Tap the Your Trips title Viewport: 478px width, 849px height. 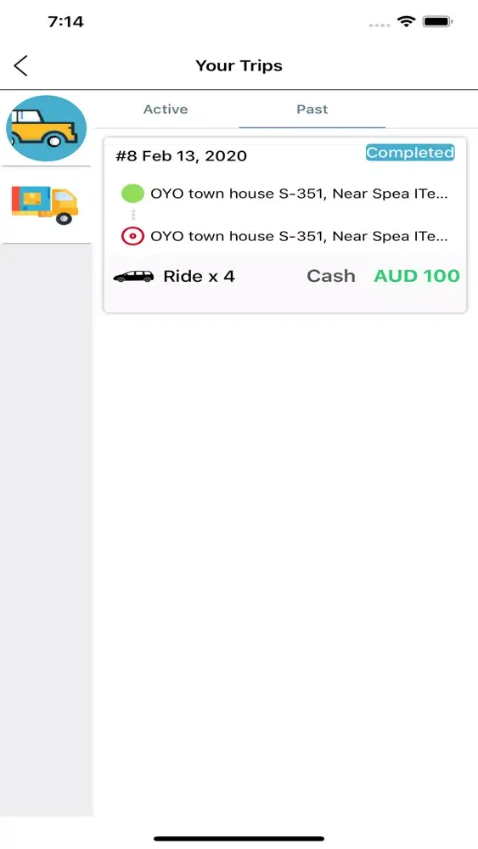click(x=239, y=65)
